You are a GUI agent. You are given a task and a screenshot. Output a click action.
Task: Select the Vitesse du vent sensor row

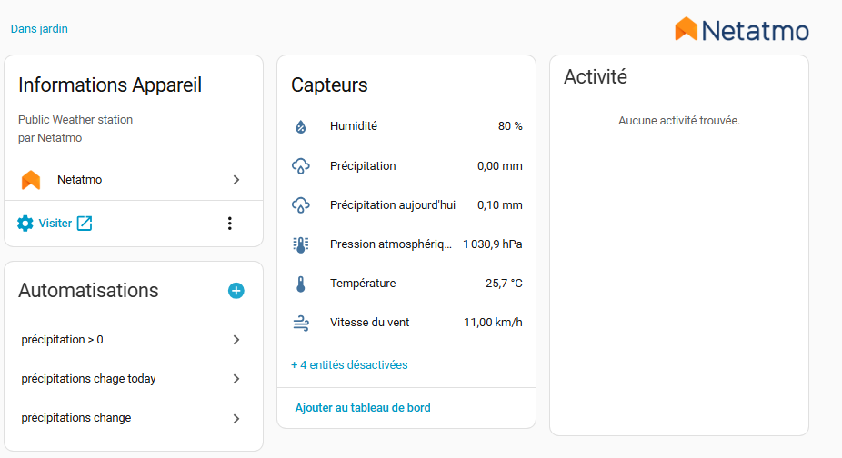(x=406, y=323)
